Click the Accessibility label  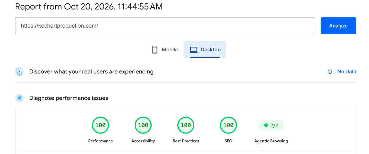point(143,141)
